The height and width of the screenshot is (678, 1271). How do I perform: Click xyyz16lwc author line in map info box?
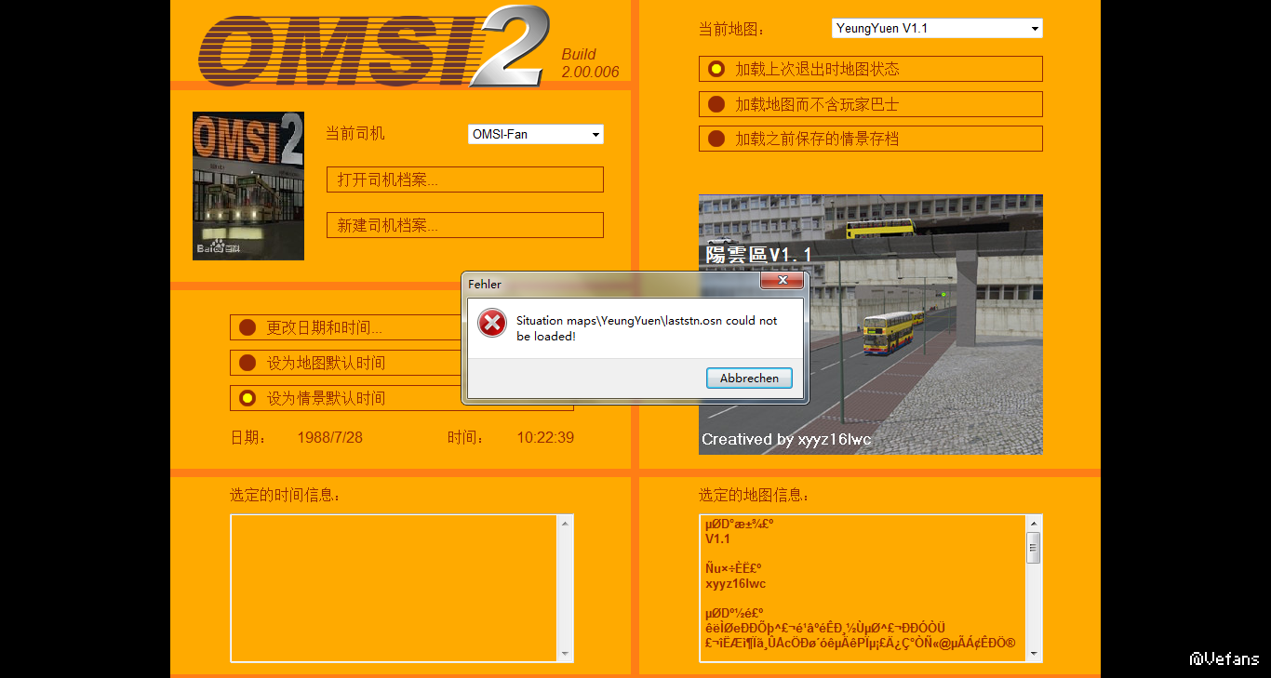[x=735, y=584]
